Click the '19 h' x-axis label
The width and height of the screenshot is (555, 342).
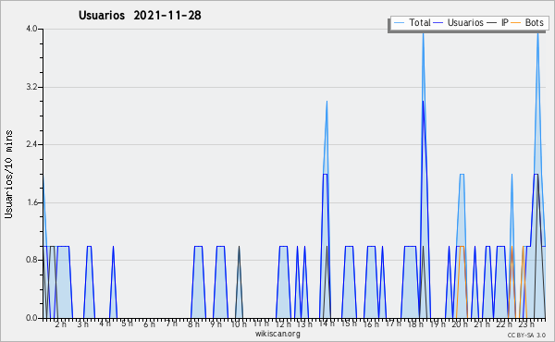[x=438, y=324]
